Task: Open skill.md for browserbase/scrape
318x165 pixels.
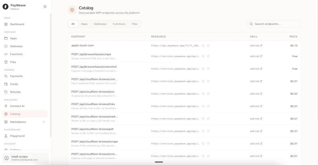Action: 256,56
